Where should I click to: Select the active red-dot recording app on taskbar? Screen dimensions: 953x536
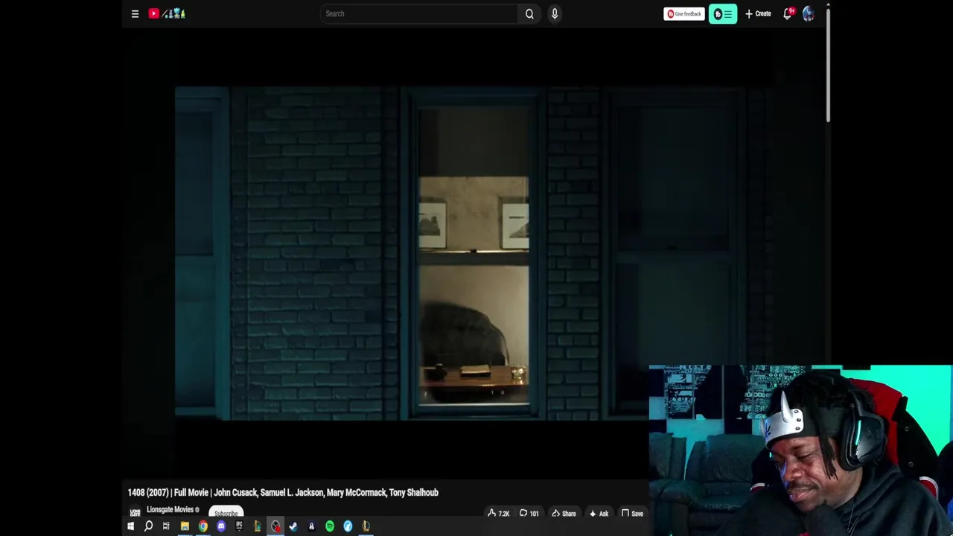(275, 526)
